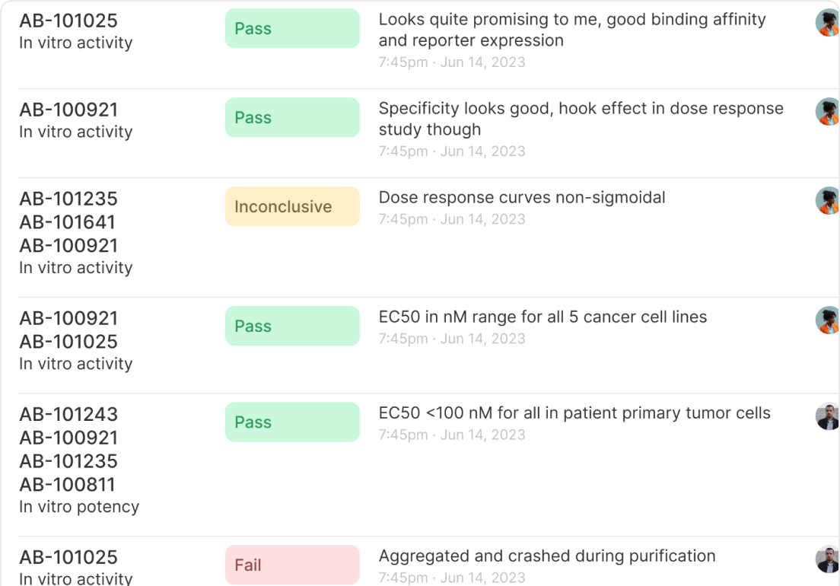
Task: Click avatar next to 'patient primary tumor cells' comment
Action: 828,416
